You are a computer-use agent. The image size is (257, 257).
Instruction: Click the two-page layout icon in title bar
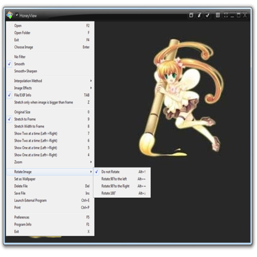pos(218,15)
